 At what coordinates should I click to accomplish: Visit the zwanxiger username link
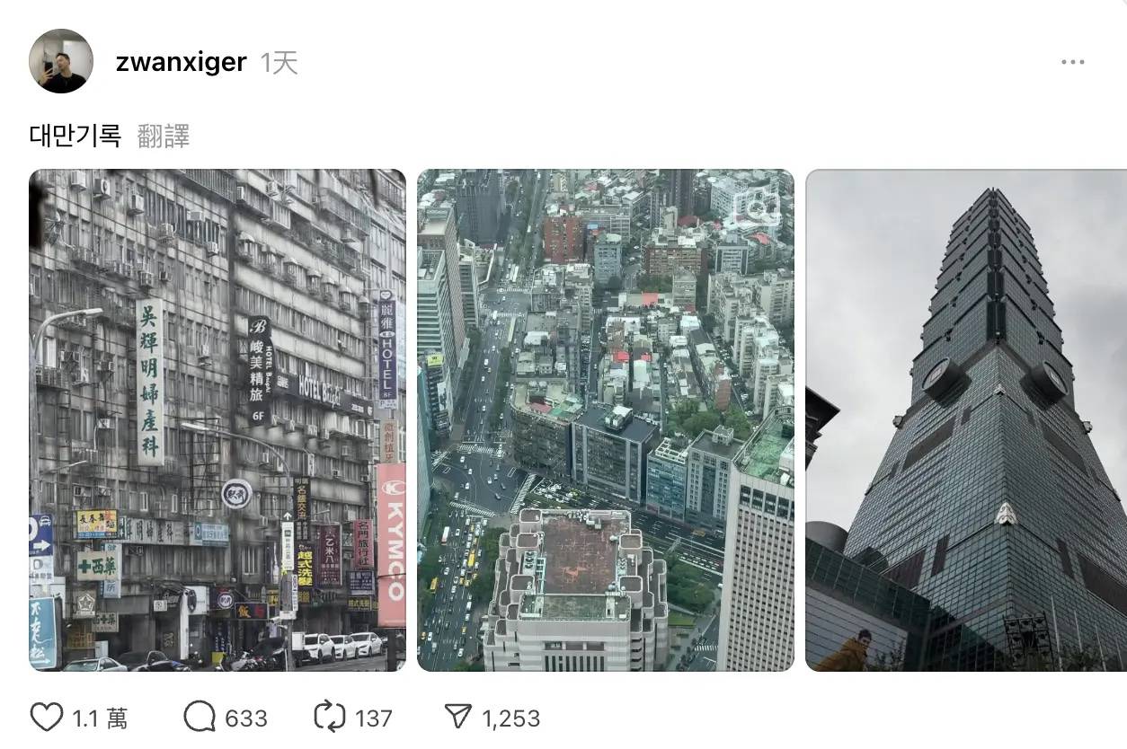(181, 62)
